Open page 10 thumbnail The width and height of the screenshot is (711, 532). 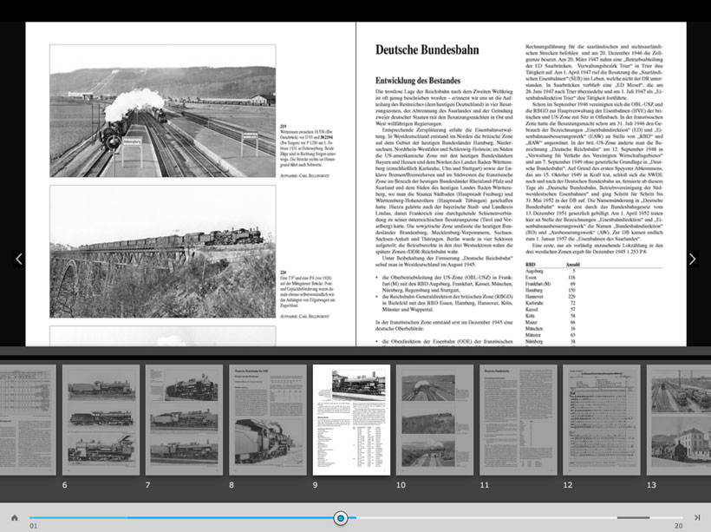click(435, 420)
